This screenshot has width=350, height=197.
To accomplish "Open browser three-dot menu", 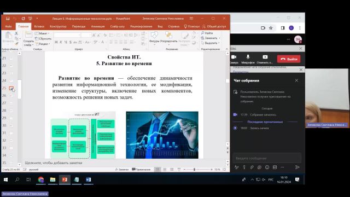I will (x=300, y=28).
